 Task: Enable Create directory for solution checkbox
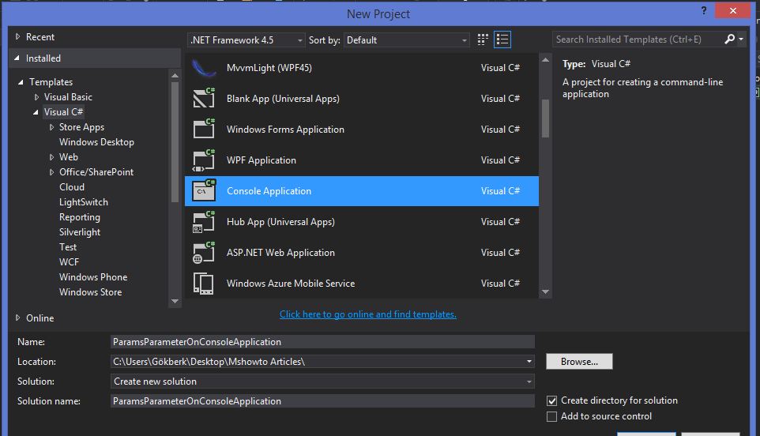551,401
